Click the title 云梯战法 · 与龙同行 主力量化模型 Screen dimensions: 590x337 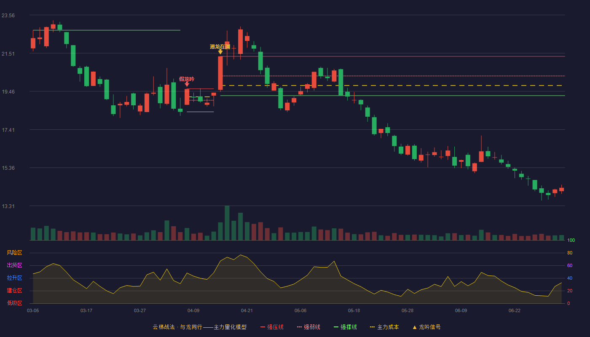199,327
